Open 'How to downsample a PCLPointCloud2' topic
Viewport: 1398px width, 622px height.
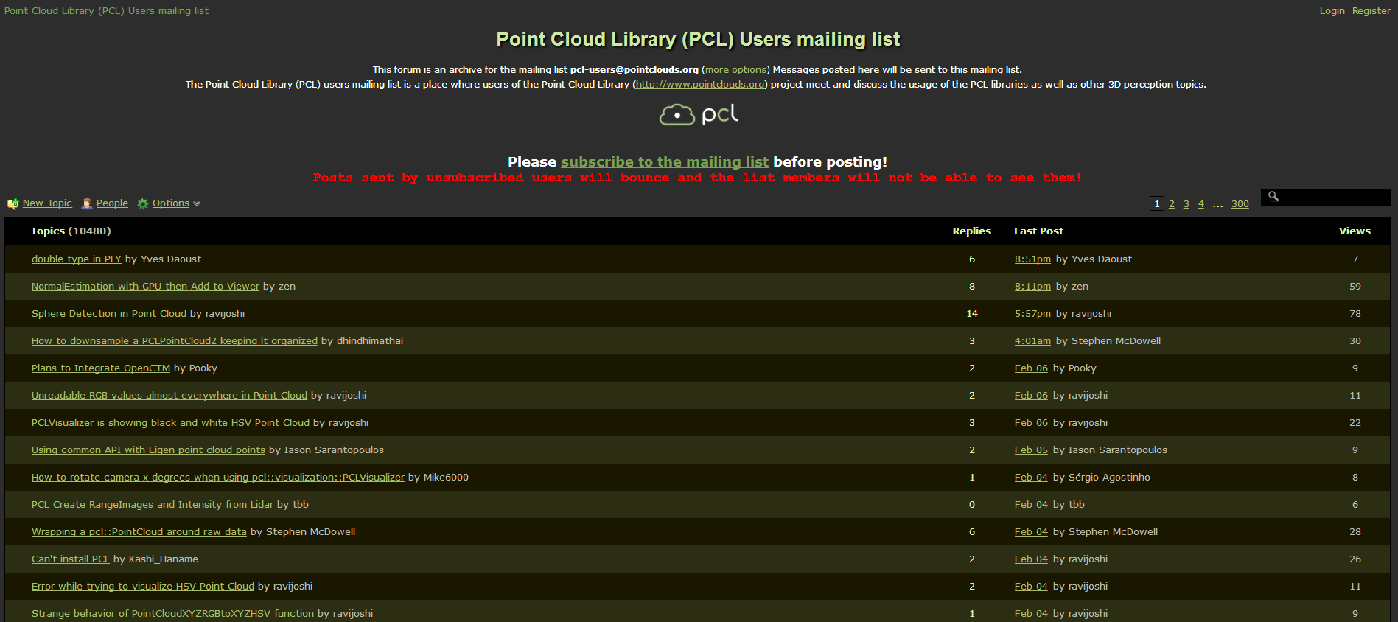point(175,341)
